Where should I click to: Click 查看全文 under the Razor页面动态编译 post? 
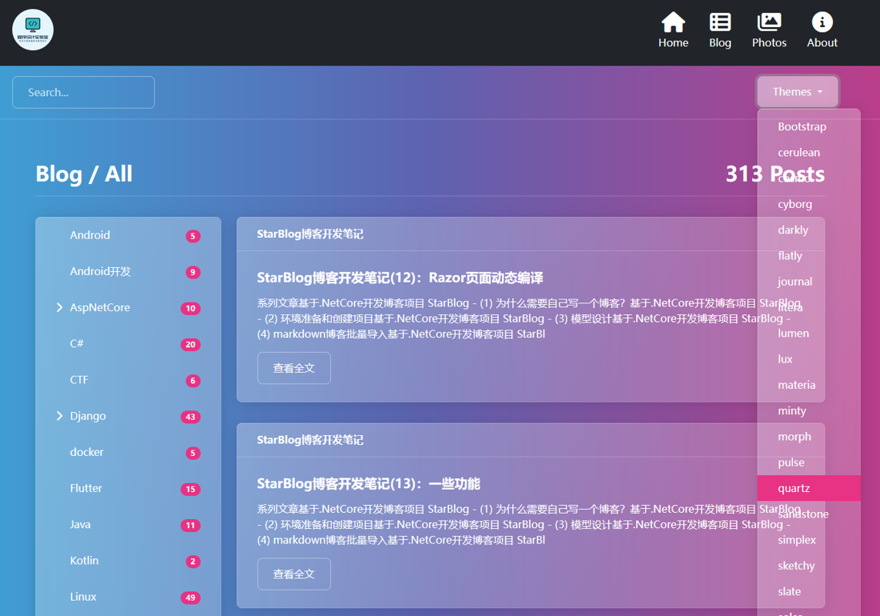point(293,368)
